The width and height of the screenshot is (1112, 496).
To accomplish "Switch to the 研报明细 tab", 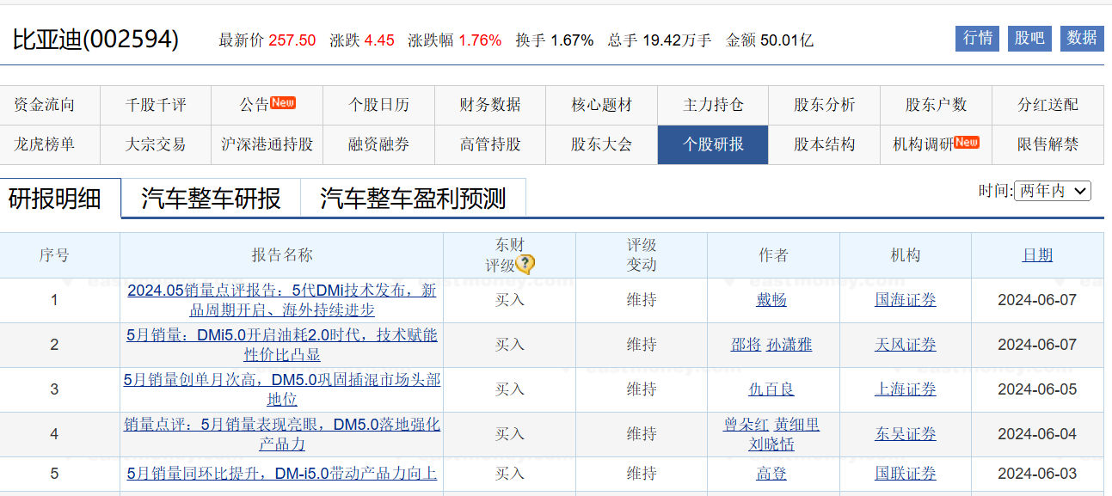I will 55,199.
